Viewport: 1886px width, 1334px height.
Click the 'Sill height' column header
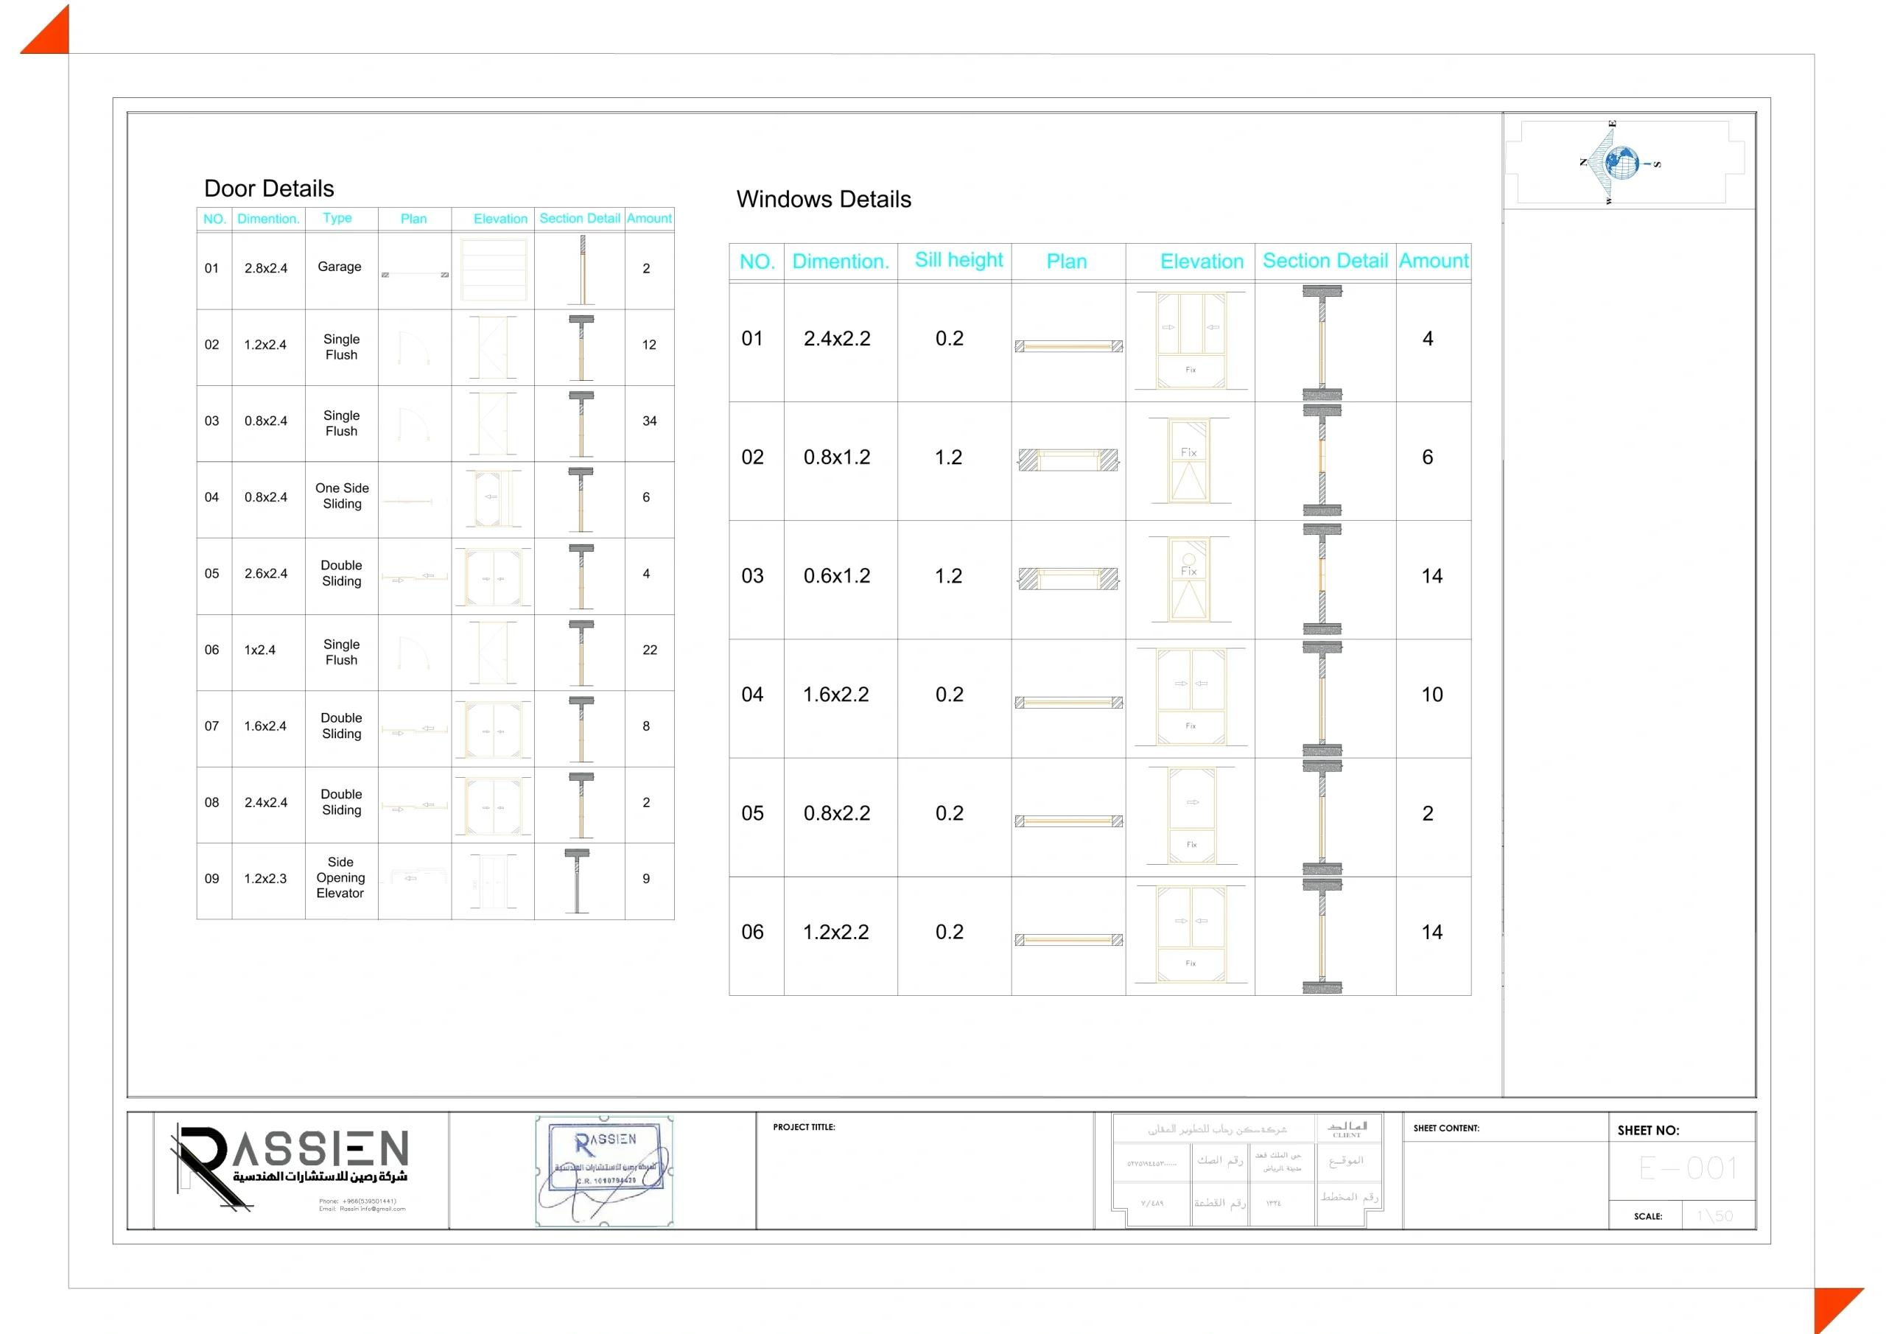(x=958, y=261)
